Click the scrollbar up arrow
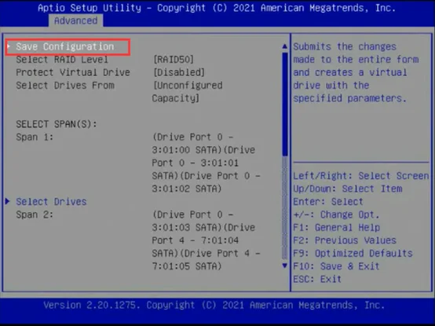Image resolution: width=435 pixels, height=326 pixels. [285, 46]
